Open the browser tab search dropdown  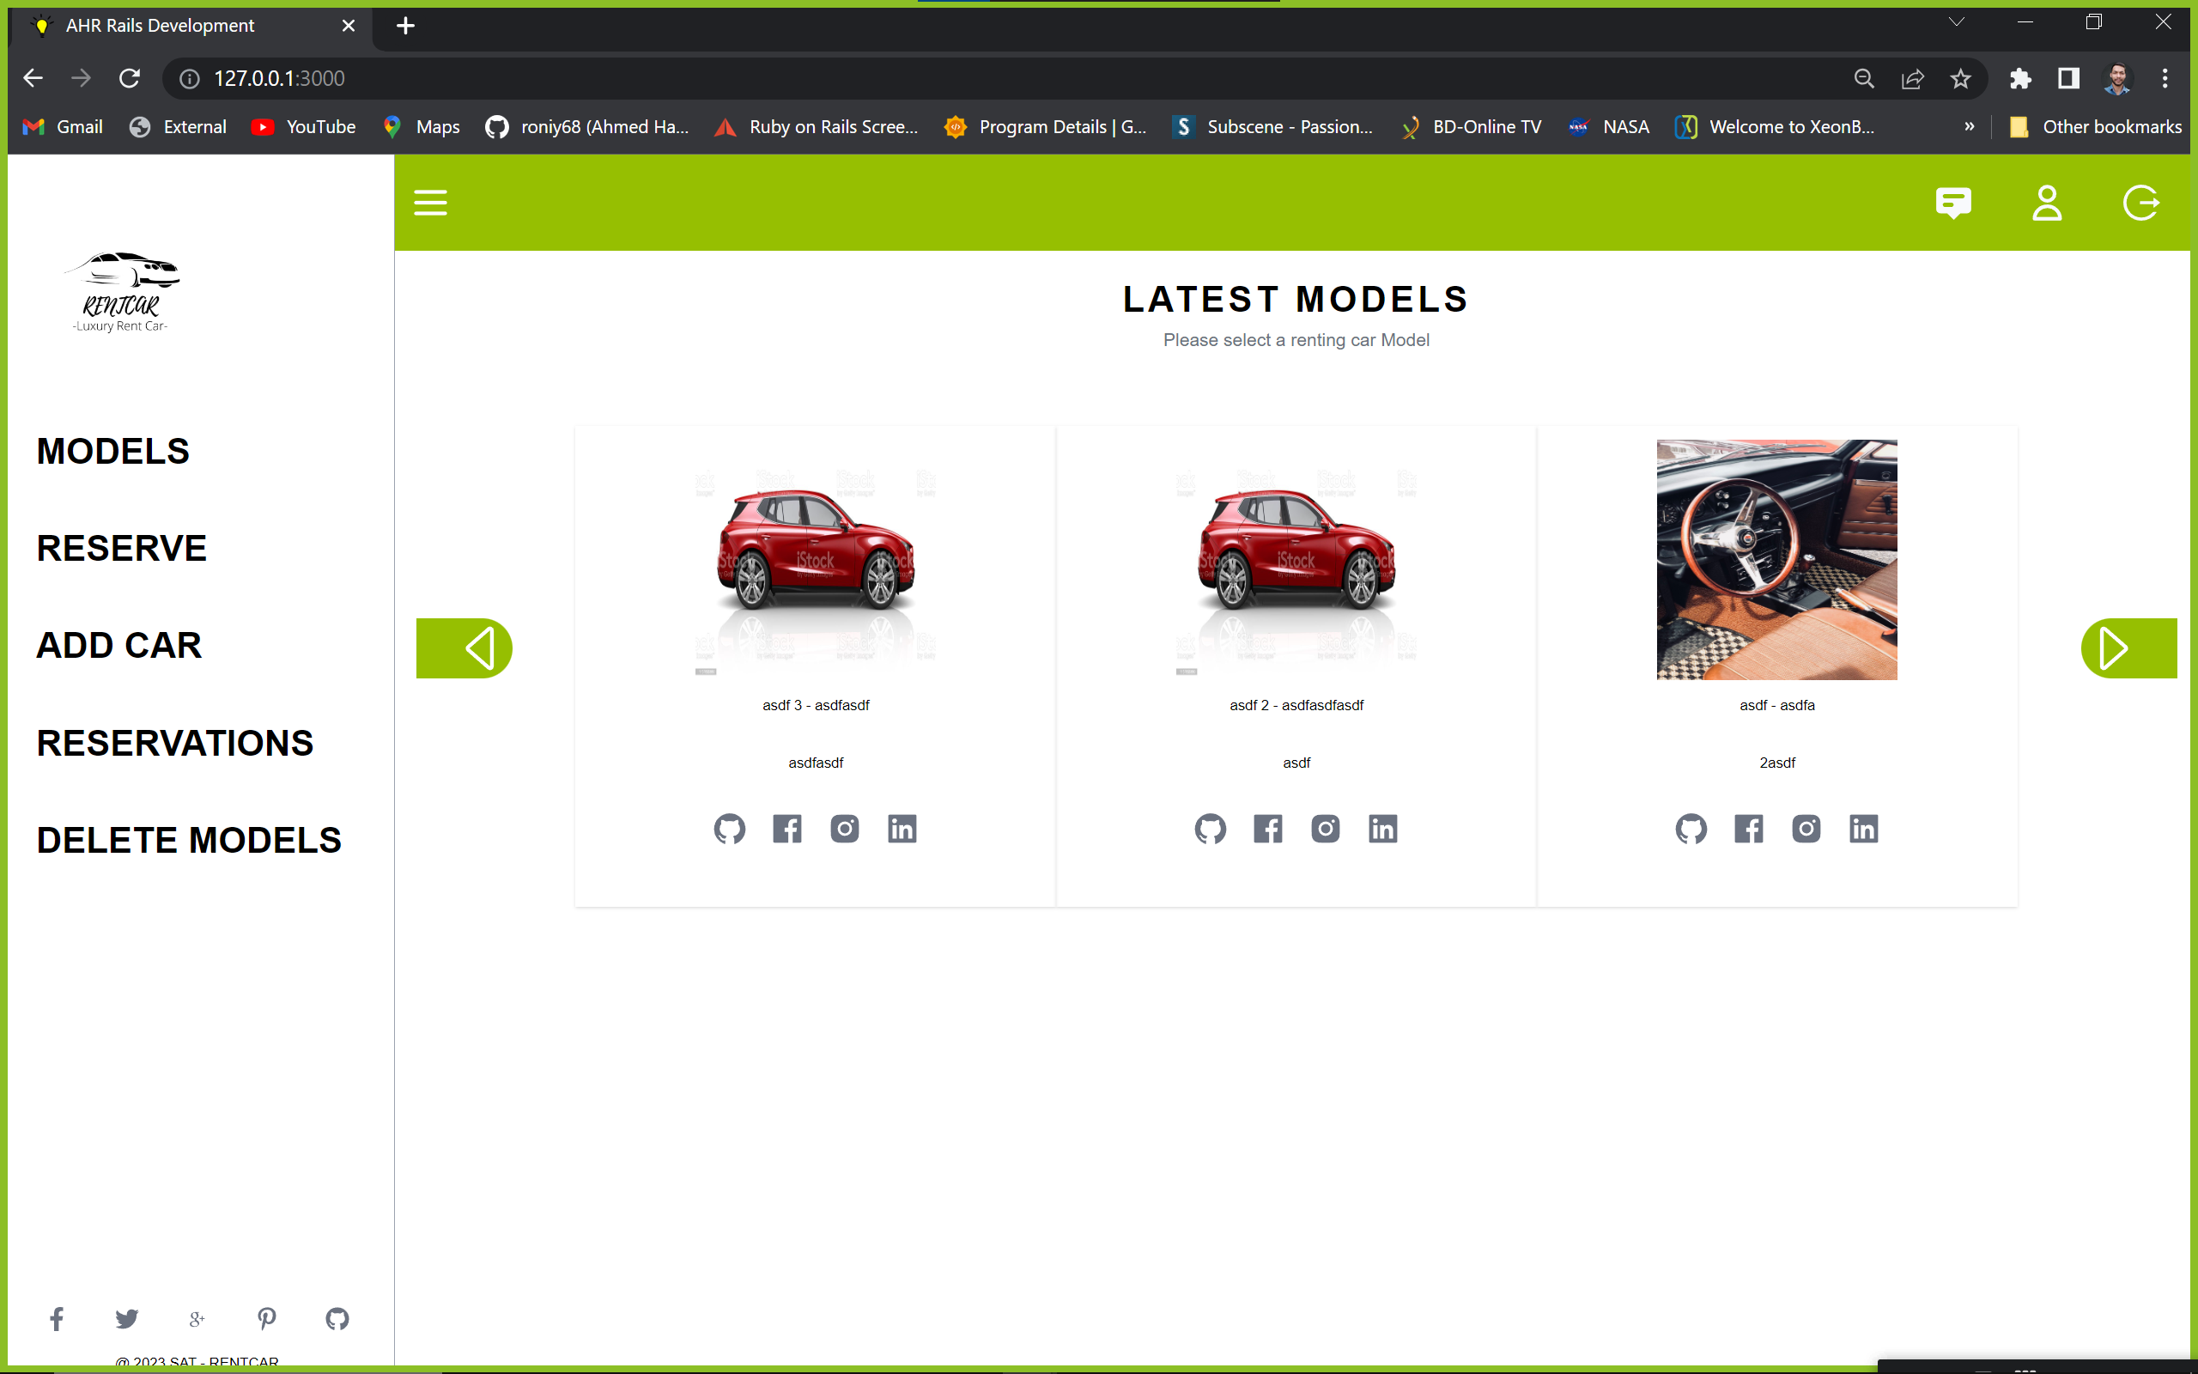point(1956,21)
